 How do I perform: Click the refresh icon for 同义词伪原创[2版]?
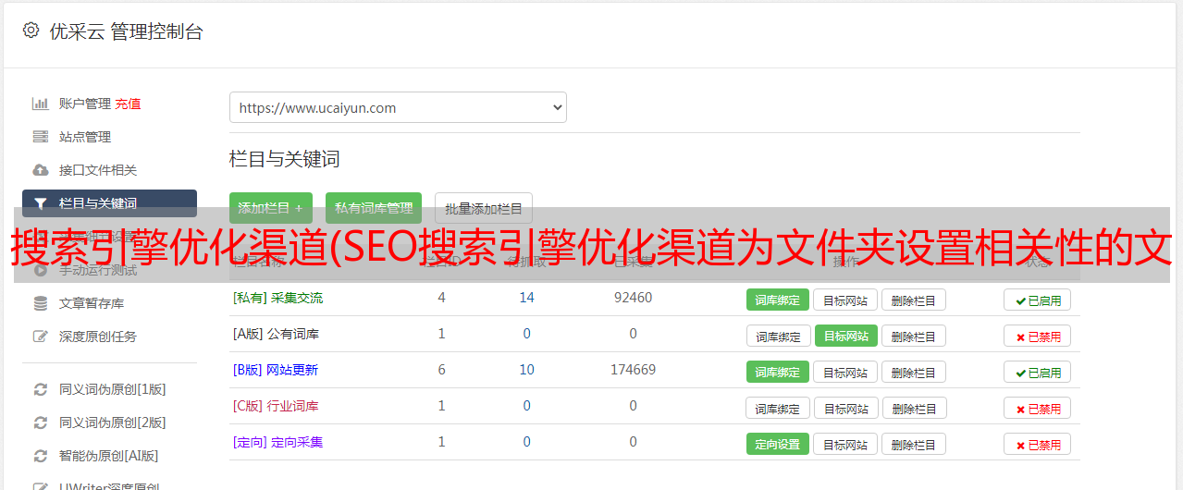pyautogui.click(x=41, y=423)
